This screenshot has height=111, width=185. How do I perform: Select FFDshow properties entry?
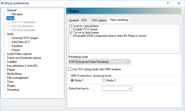click(x=23, y=30)
